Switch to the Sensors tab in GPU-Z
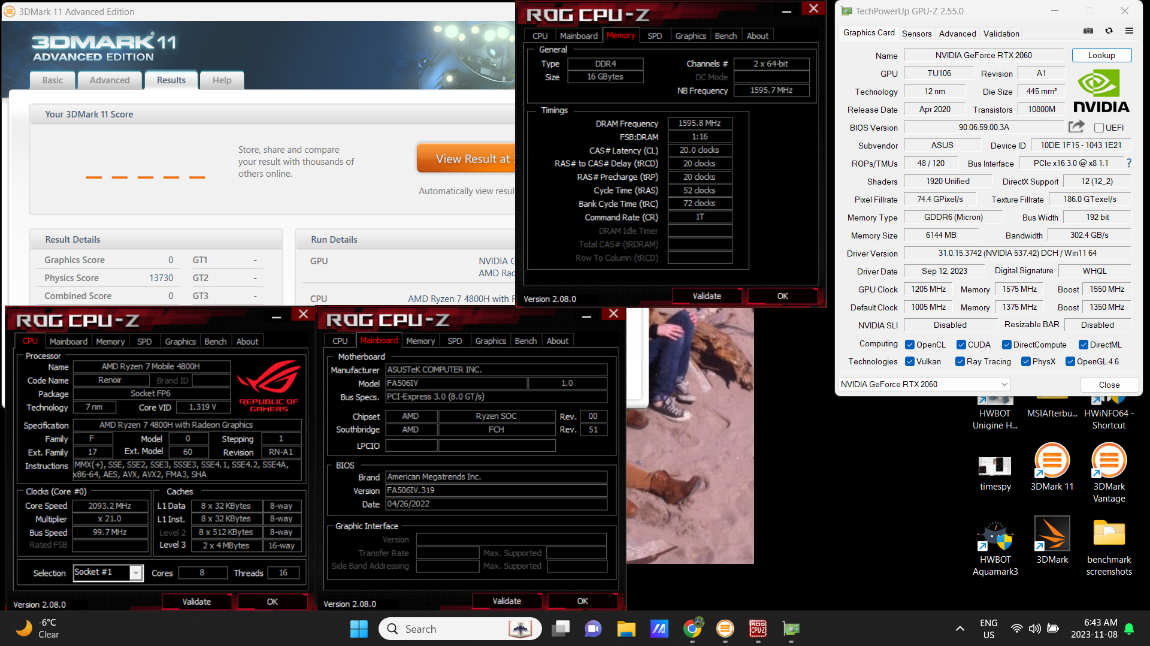This screenshot has width=1150, height=646. click(916, 34)
